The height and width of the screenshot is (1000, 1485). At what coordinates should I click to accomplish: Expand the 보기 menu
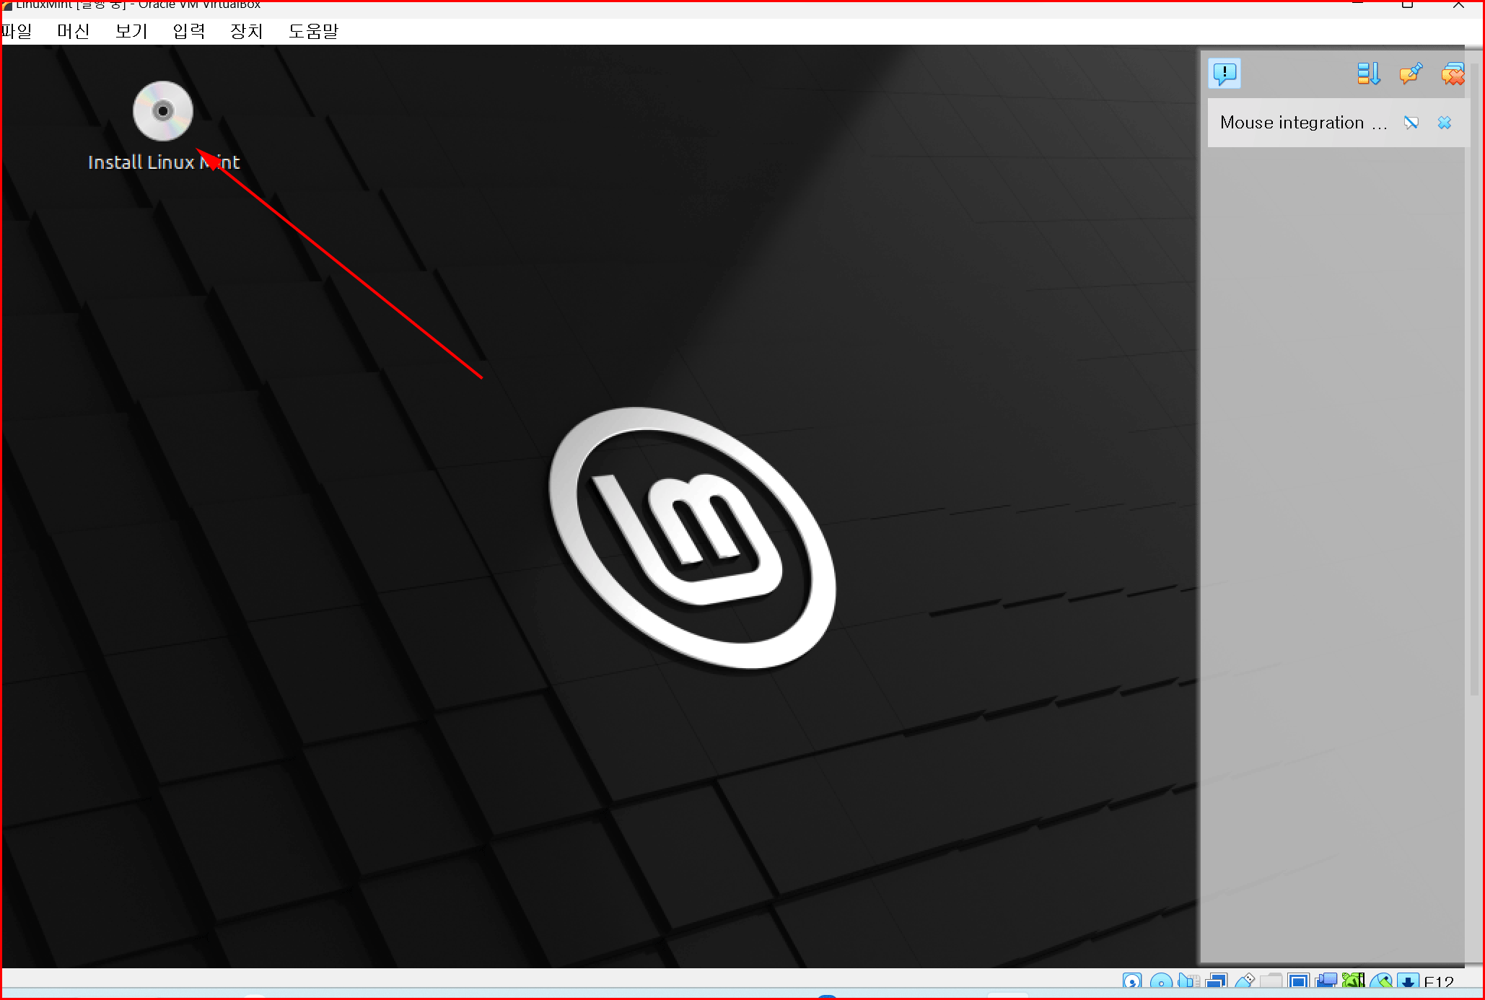[x=131, y=31]
